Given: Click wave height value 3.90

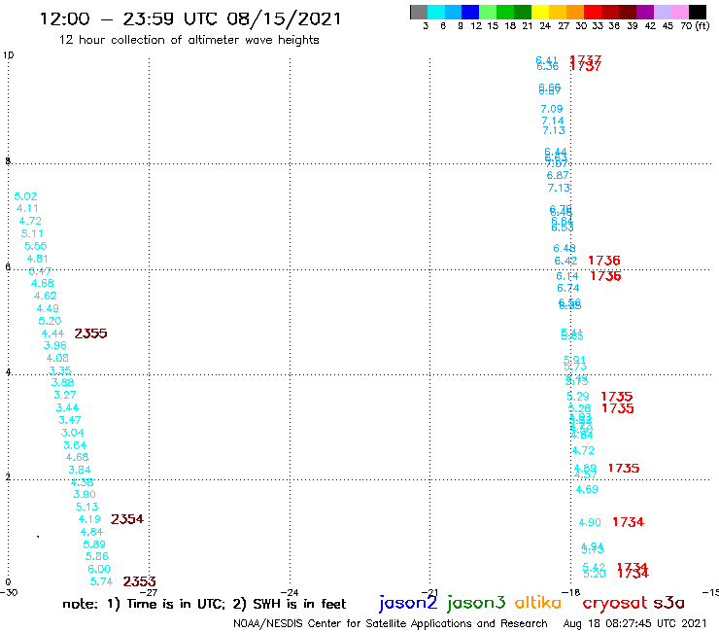Looking at the screenshot, I should pyautogui.click(x=85, y=495).
